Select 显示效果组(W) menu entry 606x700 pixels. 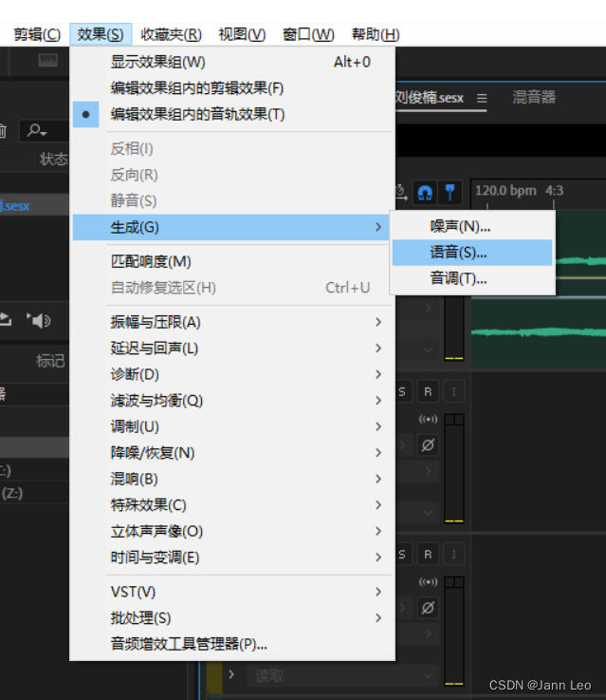(232, 62)
